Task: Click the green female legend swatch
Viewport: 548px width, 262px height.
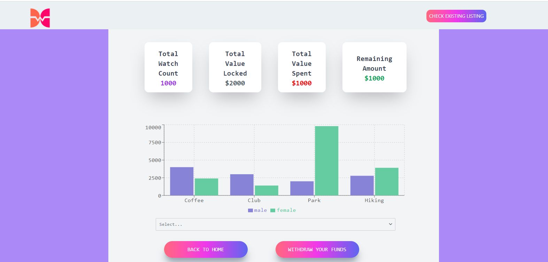Action: pyautogui.click(x=273, y=210)
